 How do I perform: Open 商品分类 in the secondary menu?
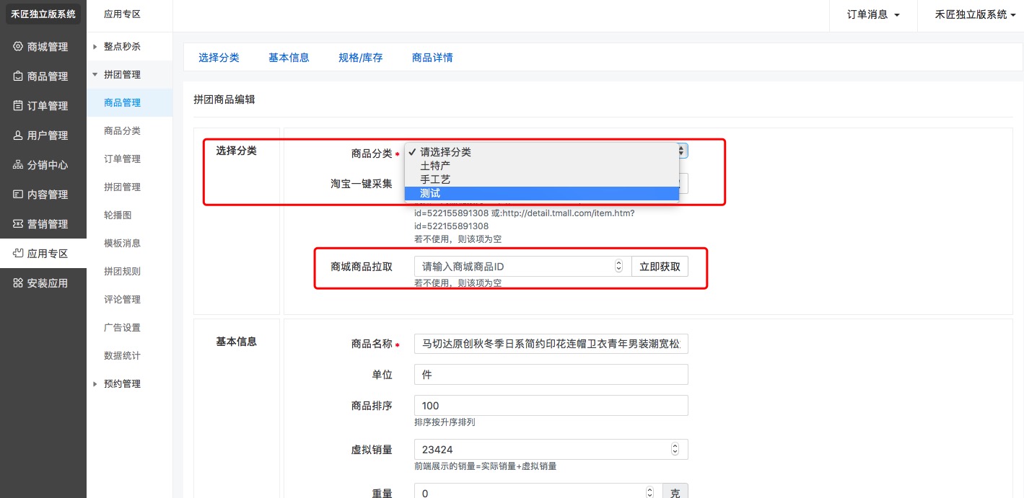[122, 131]
